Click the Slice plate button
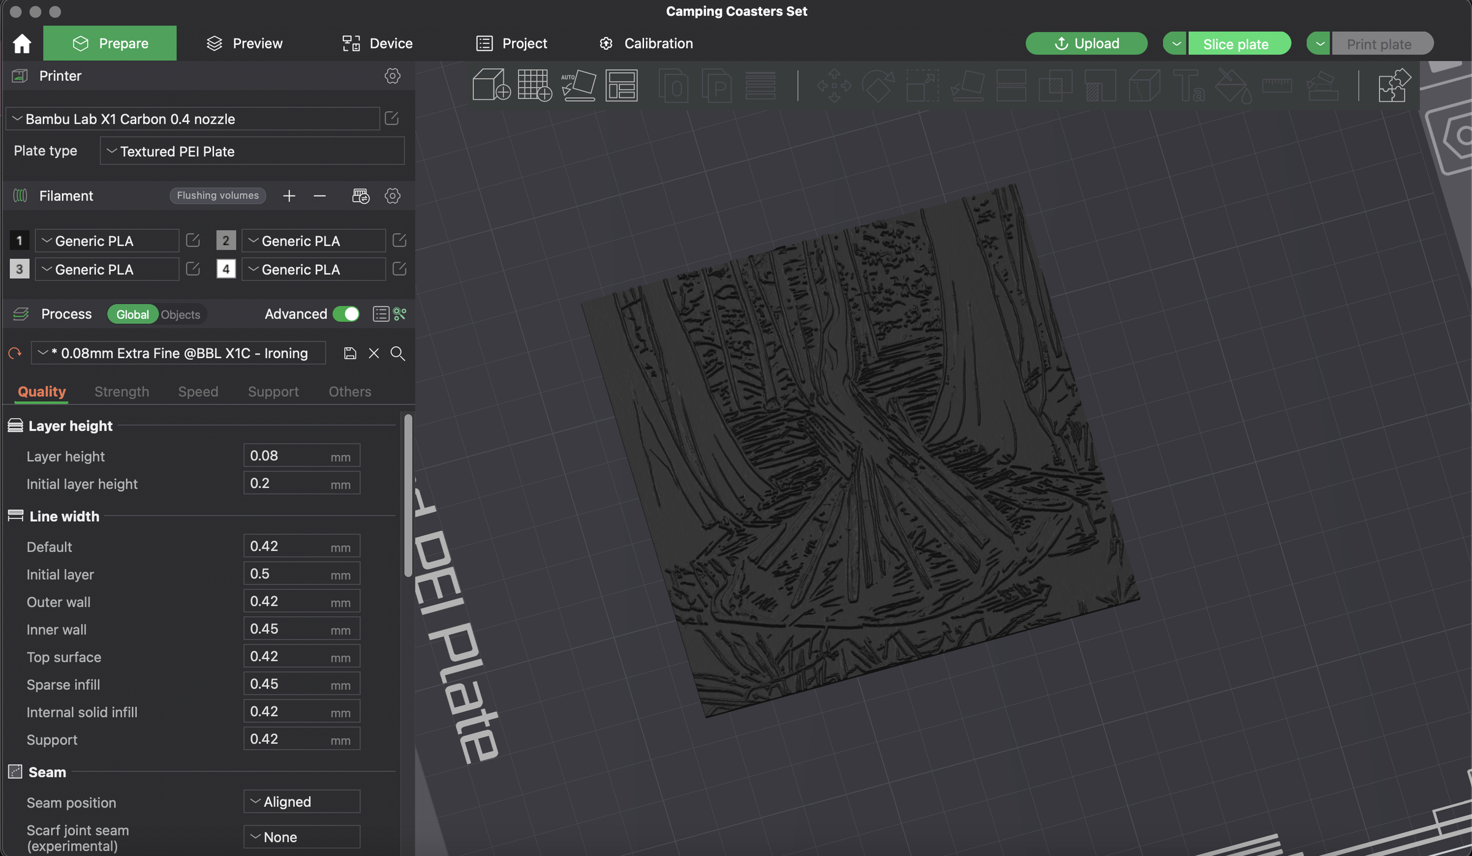 [1240, 44]
